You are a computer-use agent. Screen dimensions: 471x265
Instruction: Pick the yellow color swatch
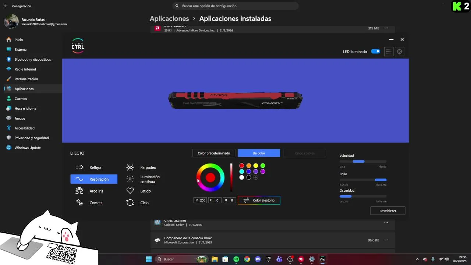256,166
